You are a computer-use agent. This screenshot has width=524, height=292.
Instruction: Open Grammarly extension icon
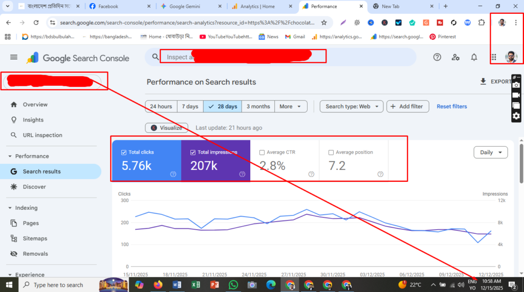(426, 22)
